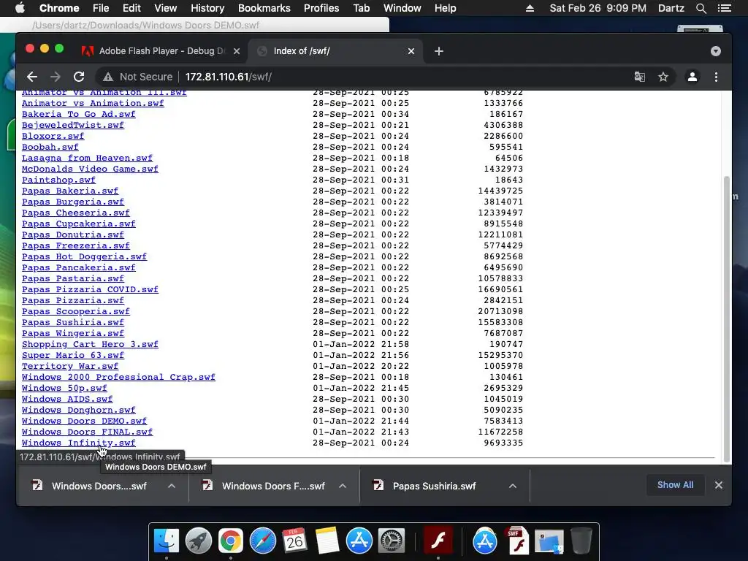Expand options for Windows Doors....swf download

tap(172, 486)
